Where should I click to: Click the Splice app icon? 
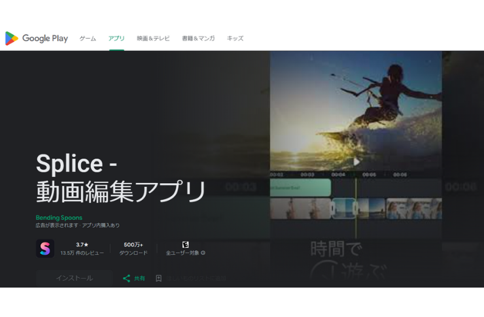pyautogui.click(x=45, y=248)
